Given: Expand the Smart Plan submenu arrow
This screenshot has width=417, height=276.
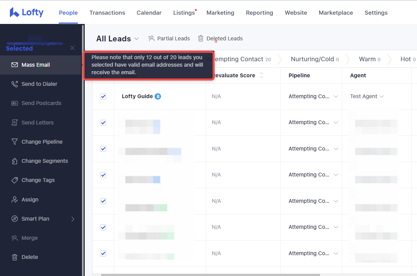Looking at the screenshot, I should point(73,219).
